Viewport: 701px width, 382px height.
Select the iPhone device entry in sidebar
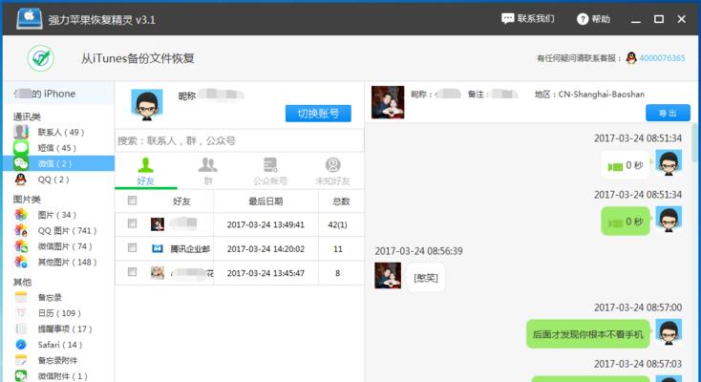(58, 94)
